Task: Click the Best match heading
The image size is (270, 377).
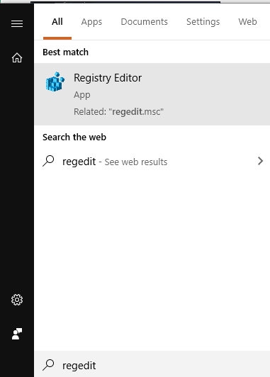Action: [x=65, y=52]
